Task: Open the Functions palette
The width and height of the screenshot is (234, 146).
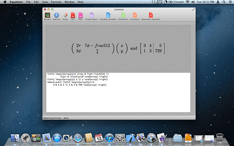Action: (x=135, y=15)
